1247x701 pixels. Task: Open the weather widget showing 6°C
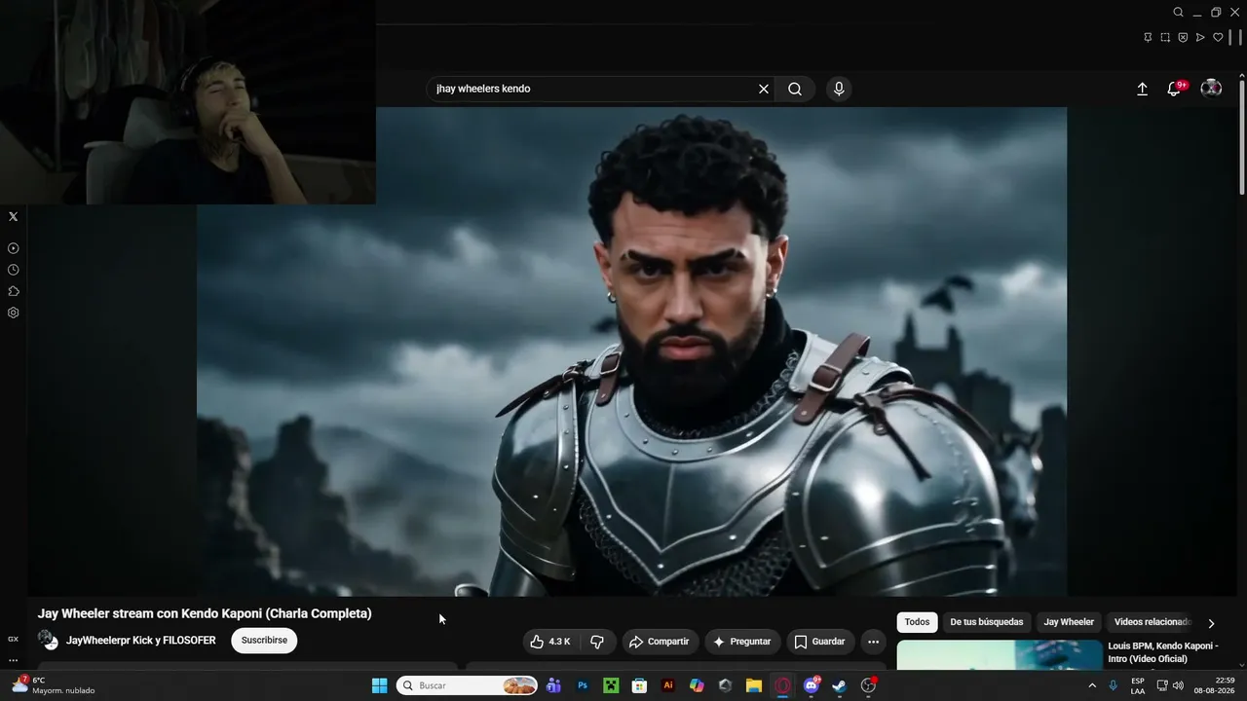point(55,685)
